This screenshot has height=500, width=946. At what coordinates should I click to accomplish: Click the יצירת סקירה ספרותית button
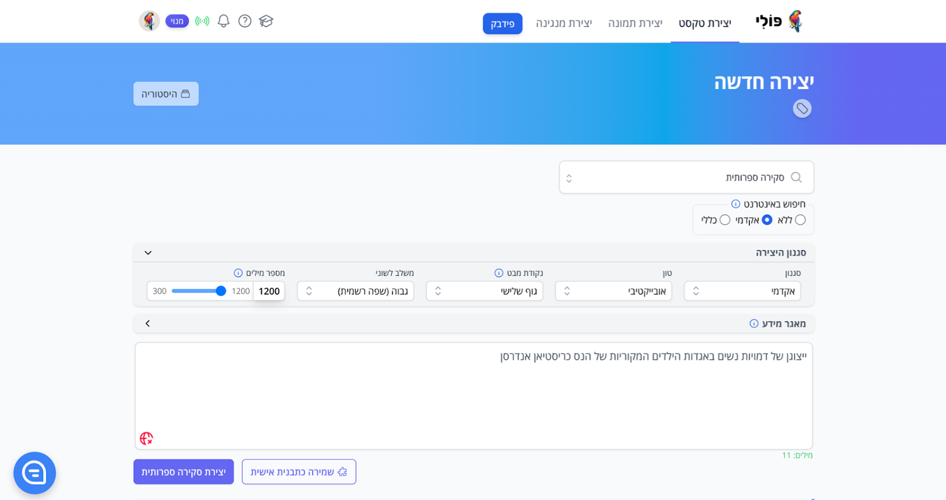tap(183, 472)
